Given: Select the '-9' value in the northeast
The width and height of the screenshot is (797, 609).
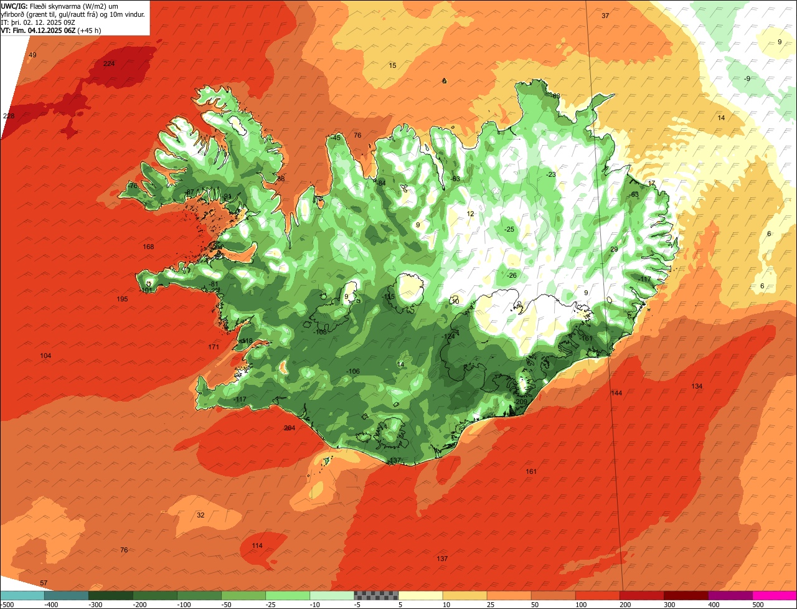Looking at the screenshot, I should coord(747,78).
